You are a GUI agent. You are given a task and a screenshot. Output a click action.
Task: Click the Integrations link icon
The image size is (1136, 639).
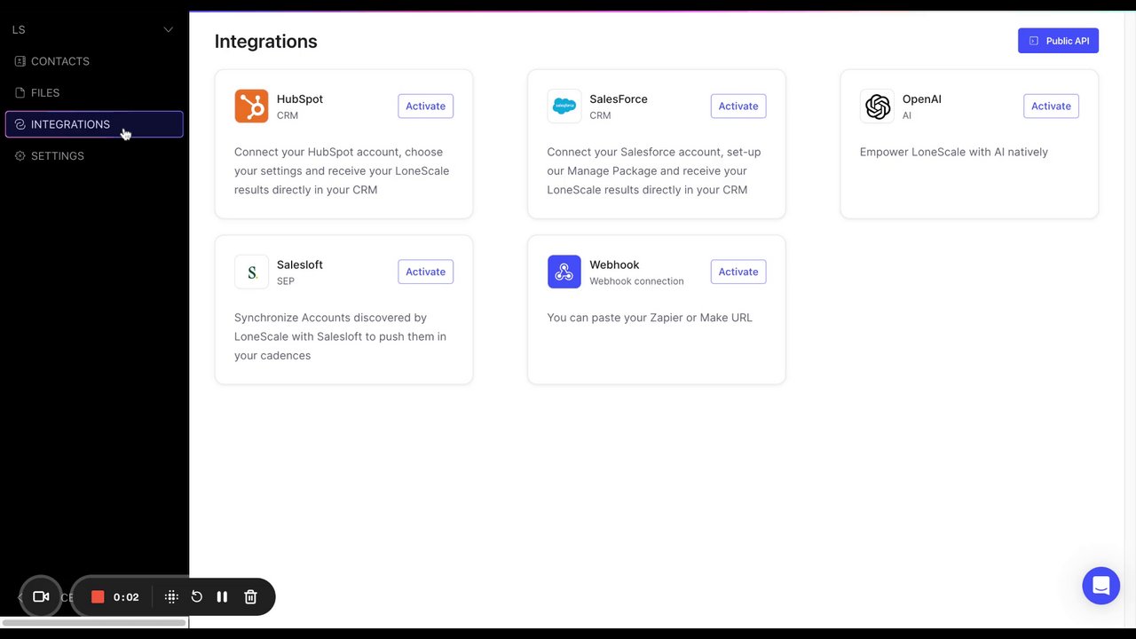coord(20,124)
